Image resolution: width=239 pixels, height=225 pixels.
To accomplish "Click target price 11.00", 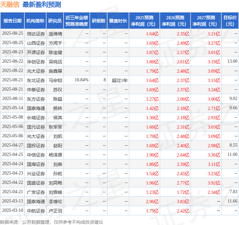I will pyautogui.click(x=232, y=154).
